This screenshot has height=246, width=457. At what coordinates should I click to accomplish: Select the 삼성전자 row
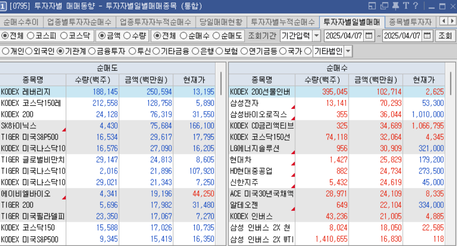(337, 103)
